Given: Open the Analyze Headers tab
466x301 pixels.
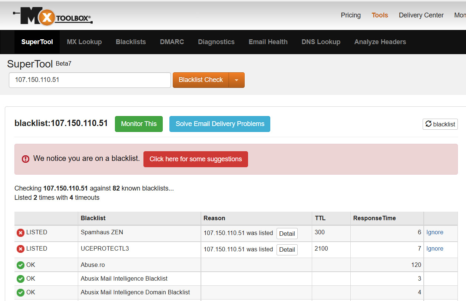Looking at the screenshot, I should coord(380,42).
